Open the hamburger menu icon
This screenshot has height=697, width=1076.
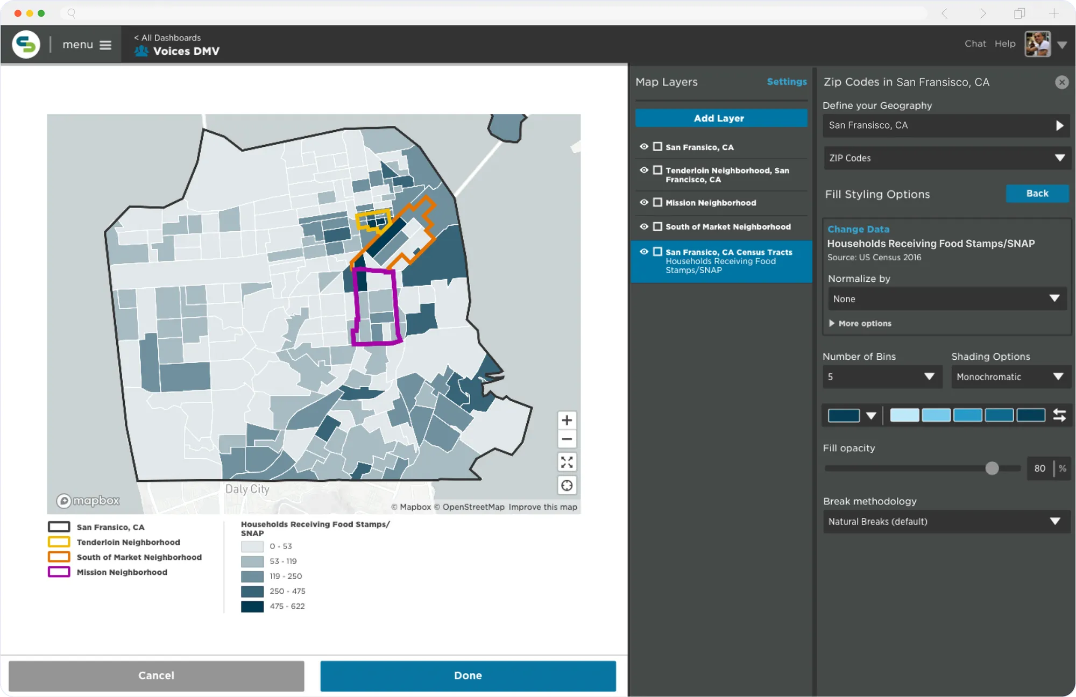(105, 45)
